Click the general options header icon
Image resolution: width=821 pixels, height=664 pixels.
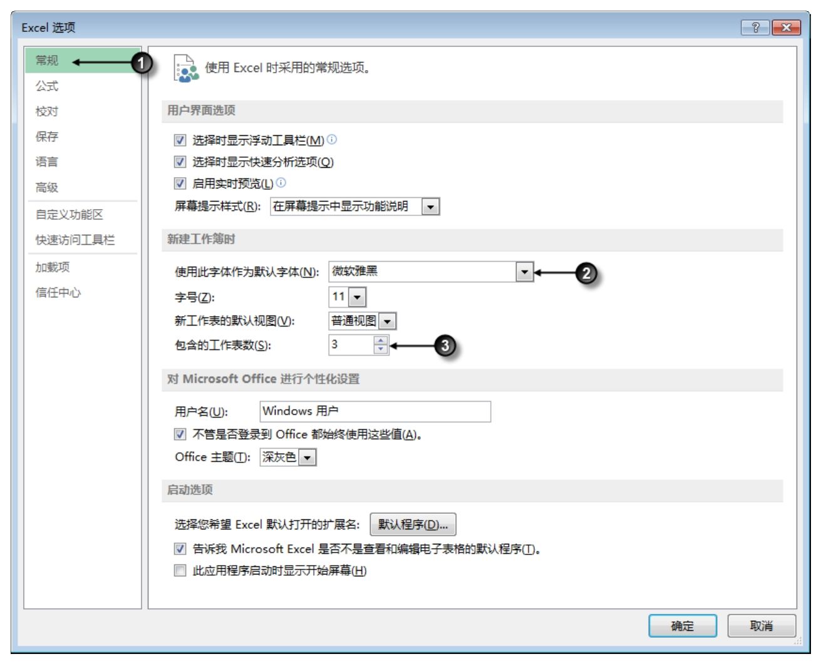tap(186, 68)
